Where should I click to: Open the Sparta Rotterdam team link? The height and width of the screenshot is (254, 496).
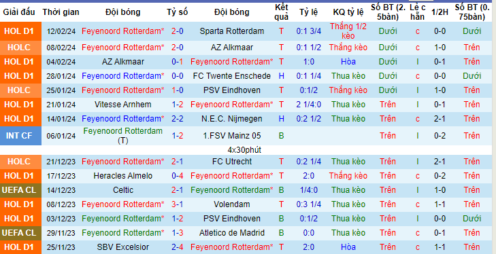pos(232,31)
